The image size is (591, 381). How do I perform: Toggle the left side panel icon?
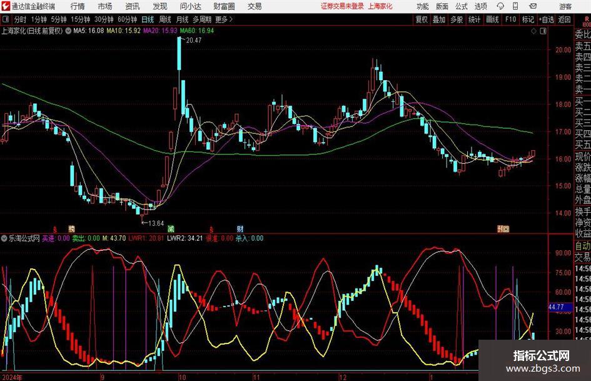[x=5, y=19]
